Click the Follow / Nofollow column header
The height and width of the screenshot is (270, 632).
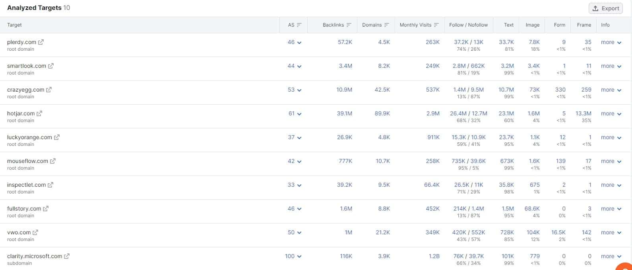pyautogui.click(x=469, y=25)
